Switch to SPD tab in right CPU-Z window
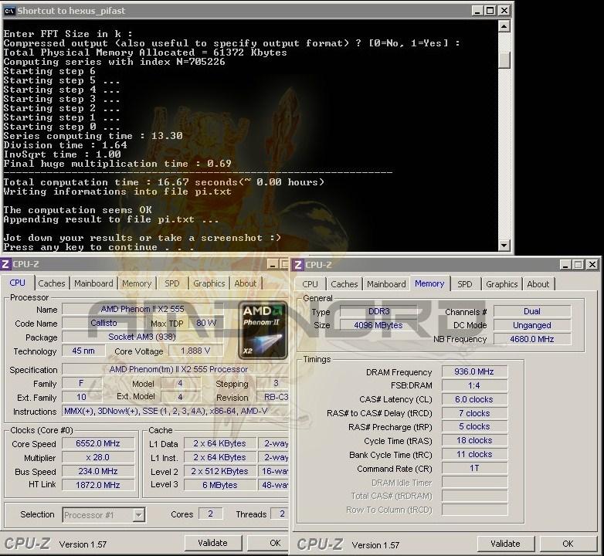Image resolution: width=604 pixels, height=556 pixels. tap(464, 284)
